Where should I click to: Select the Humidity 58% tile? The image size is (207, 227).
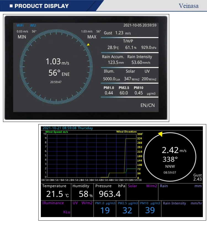[x=82, y=191]
